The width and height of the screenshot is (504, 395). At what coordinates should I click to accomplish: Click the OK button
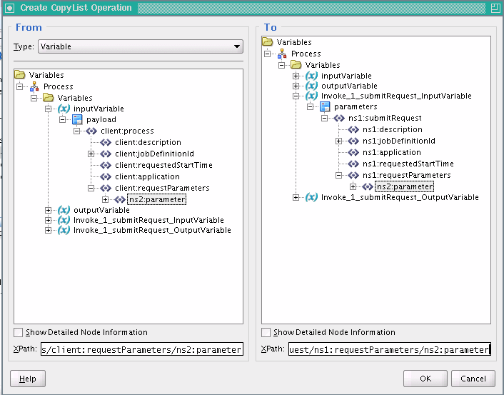425,379
